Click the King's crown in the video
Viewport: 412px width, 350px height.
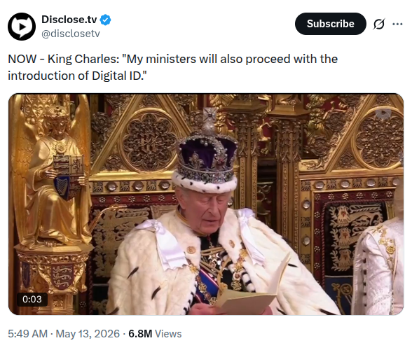pos(205,151)
